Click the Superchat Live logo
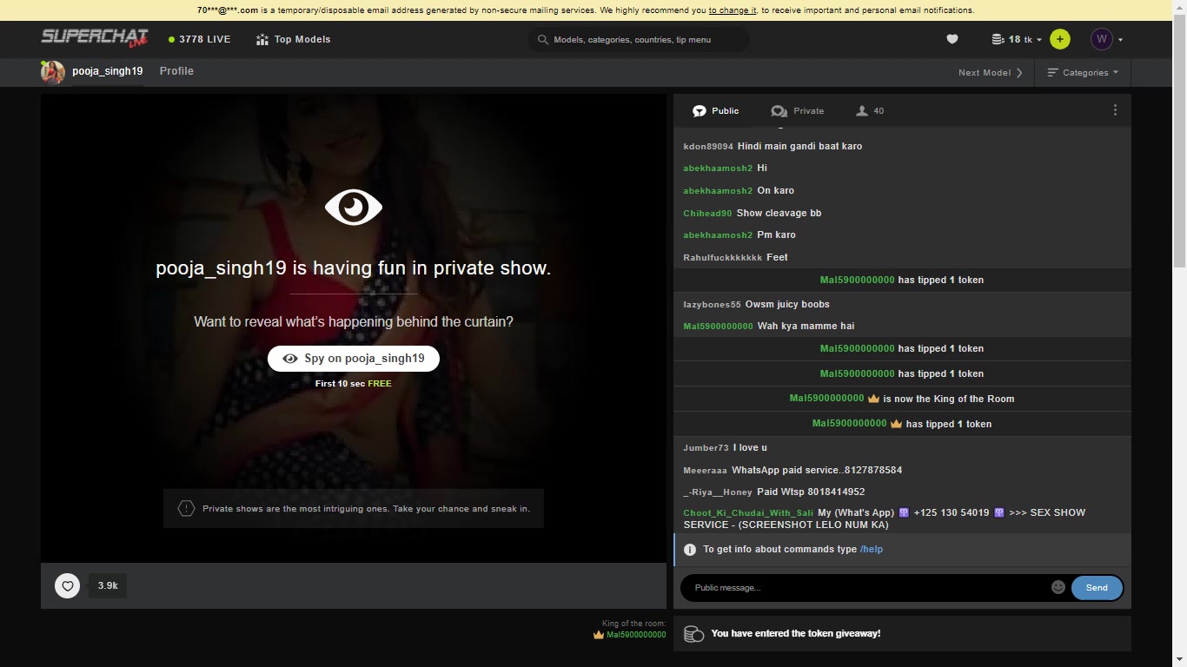 95,38
